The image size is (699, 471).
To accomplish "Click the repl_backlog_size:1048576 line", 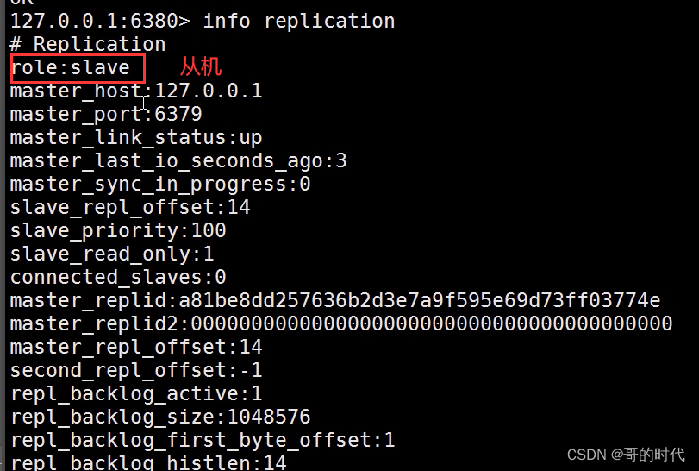I will pos(160,417).
